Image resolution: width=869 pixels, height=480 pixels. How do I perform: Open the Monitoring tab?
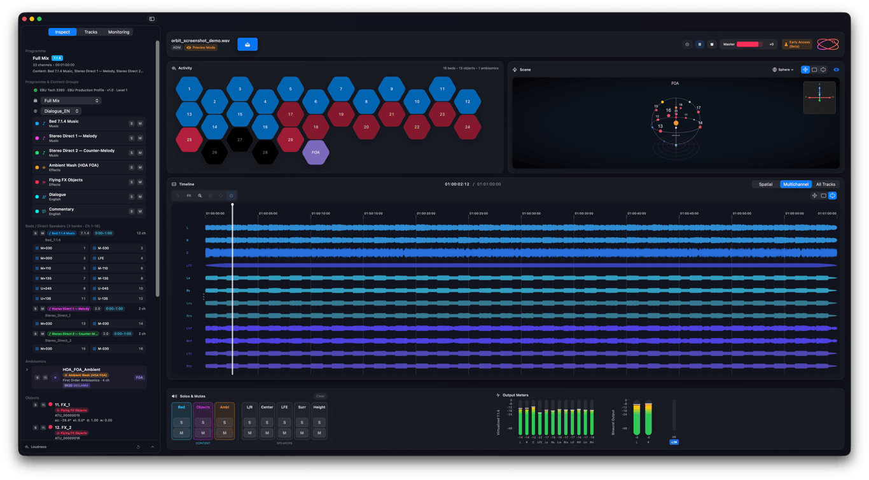click(118, 32)
